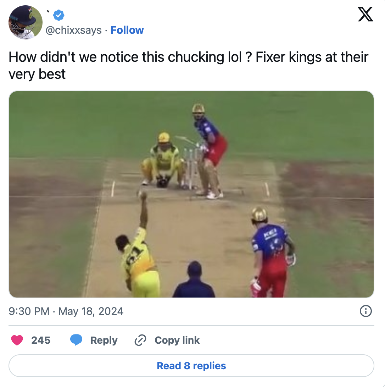Click the tweet text about chucking
Image resolution: width=385 pixels, height=387 pixels.
(x=188, y=65)
